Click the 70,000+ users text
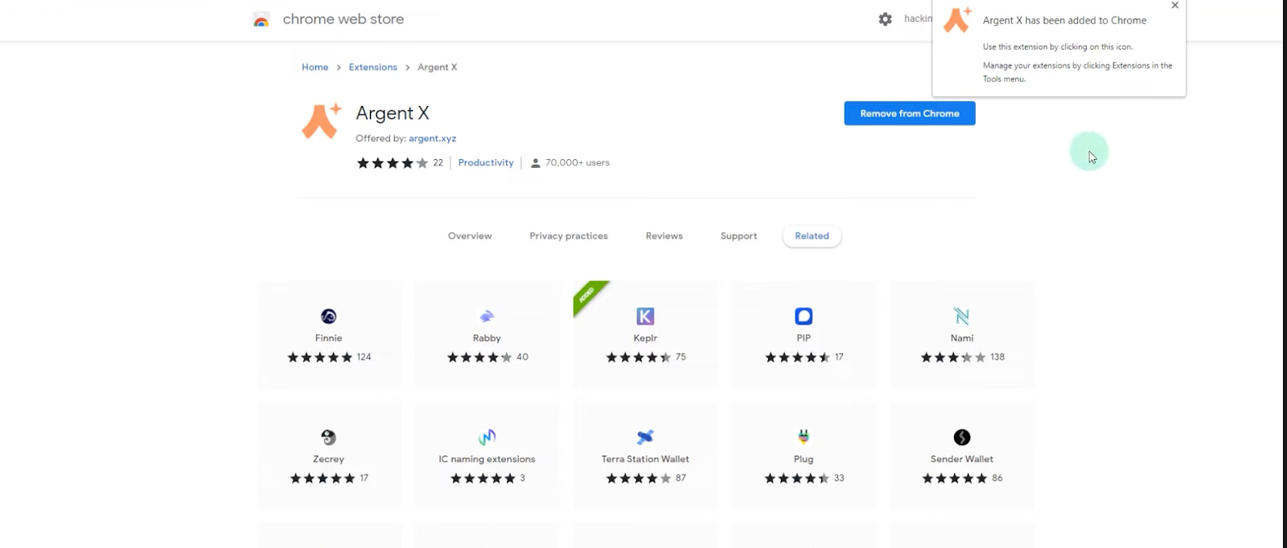 pos(578,163)
